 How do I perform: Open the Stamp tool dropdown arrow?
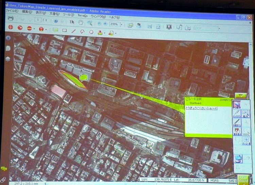click(104, 33)
